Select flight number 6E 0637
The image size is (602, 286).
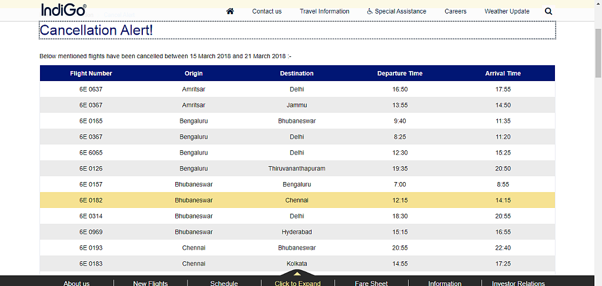click(91, 89)
